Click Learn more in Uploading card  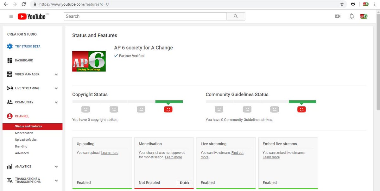pyautogui.click(x=110, y=153)
